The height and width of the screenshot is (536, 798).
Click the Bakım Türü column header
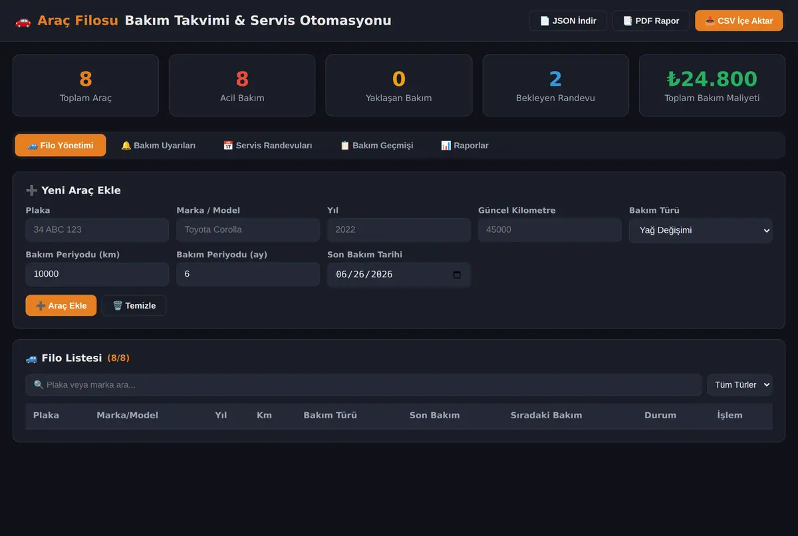click(x=331, y=415)
